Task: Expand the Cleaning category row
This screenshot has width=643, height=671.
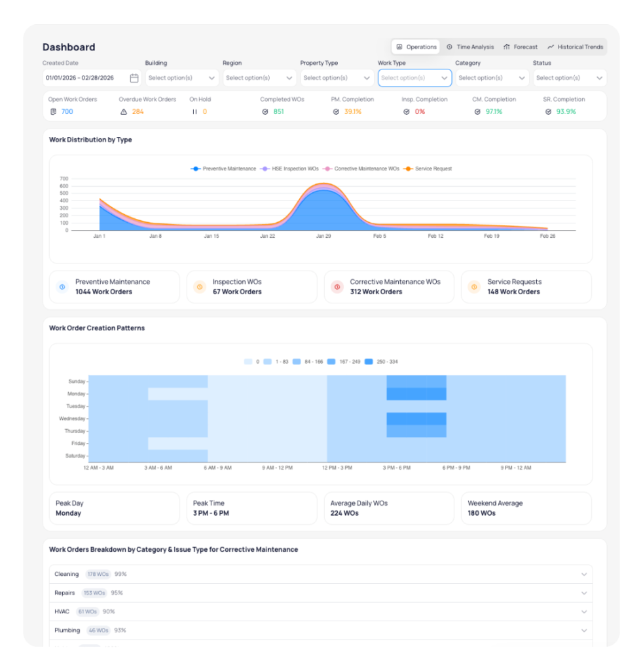Action: (x=321, y=574)
